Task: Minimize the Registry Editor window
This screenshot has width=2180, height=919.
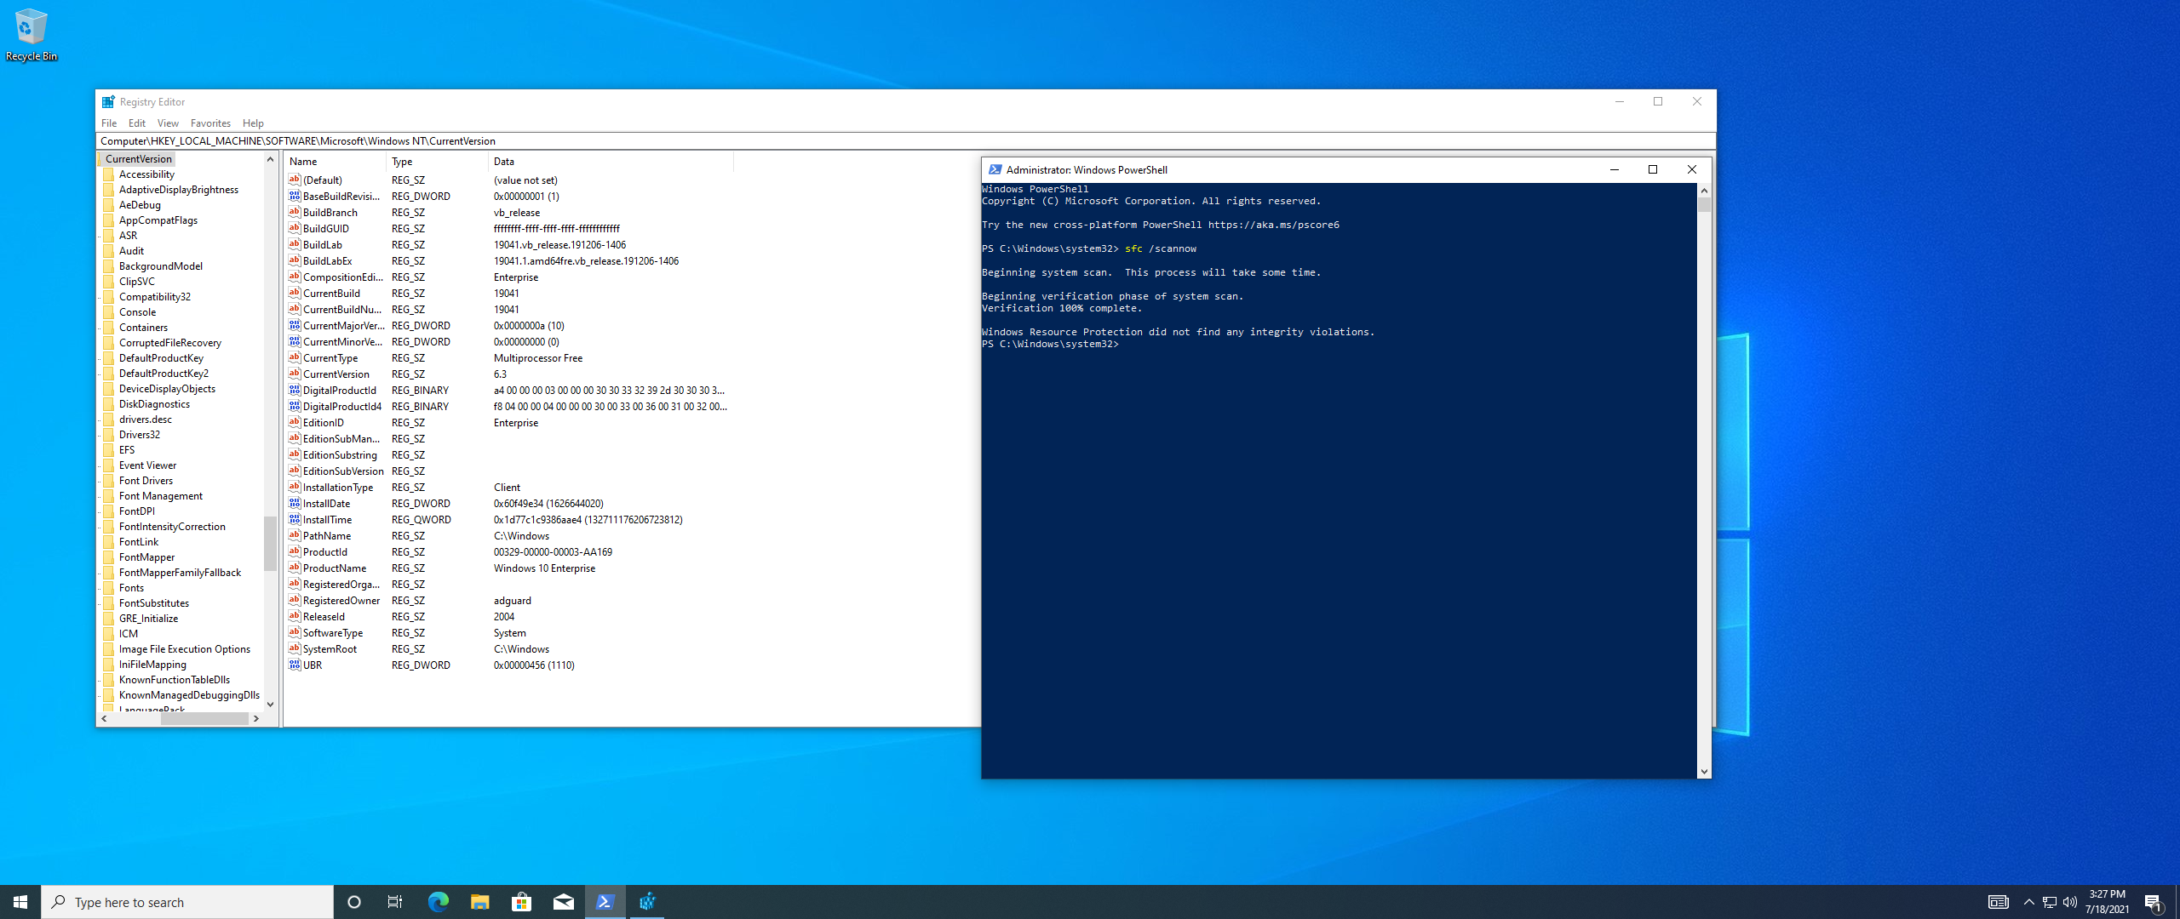Action: click(x=1620, y=101)
